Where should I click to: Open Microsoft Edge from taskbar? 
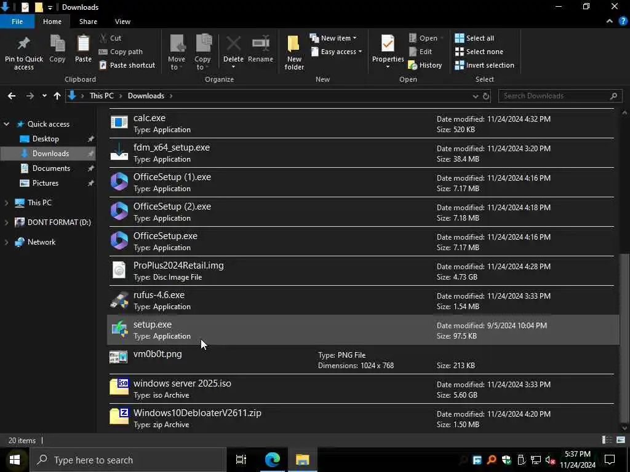272,460
